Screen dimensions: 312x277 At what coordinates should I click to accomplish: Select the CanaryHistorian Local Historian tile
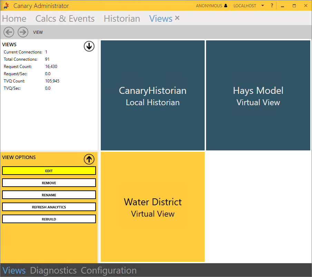click(153, 96)
